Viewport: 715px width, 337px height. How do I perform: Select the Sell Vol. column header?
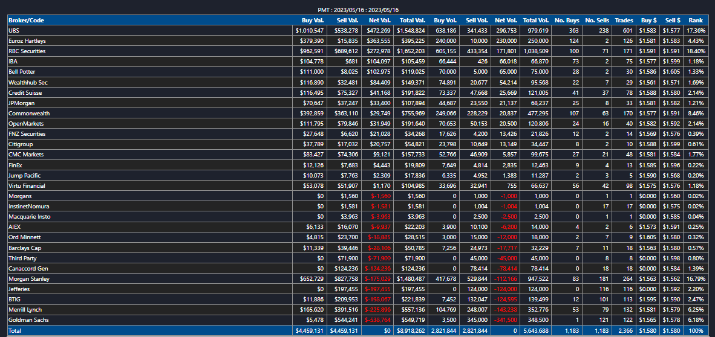pos(477,20)
